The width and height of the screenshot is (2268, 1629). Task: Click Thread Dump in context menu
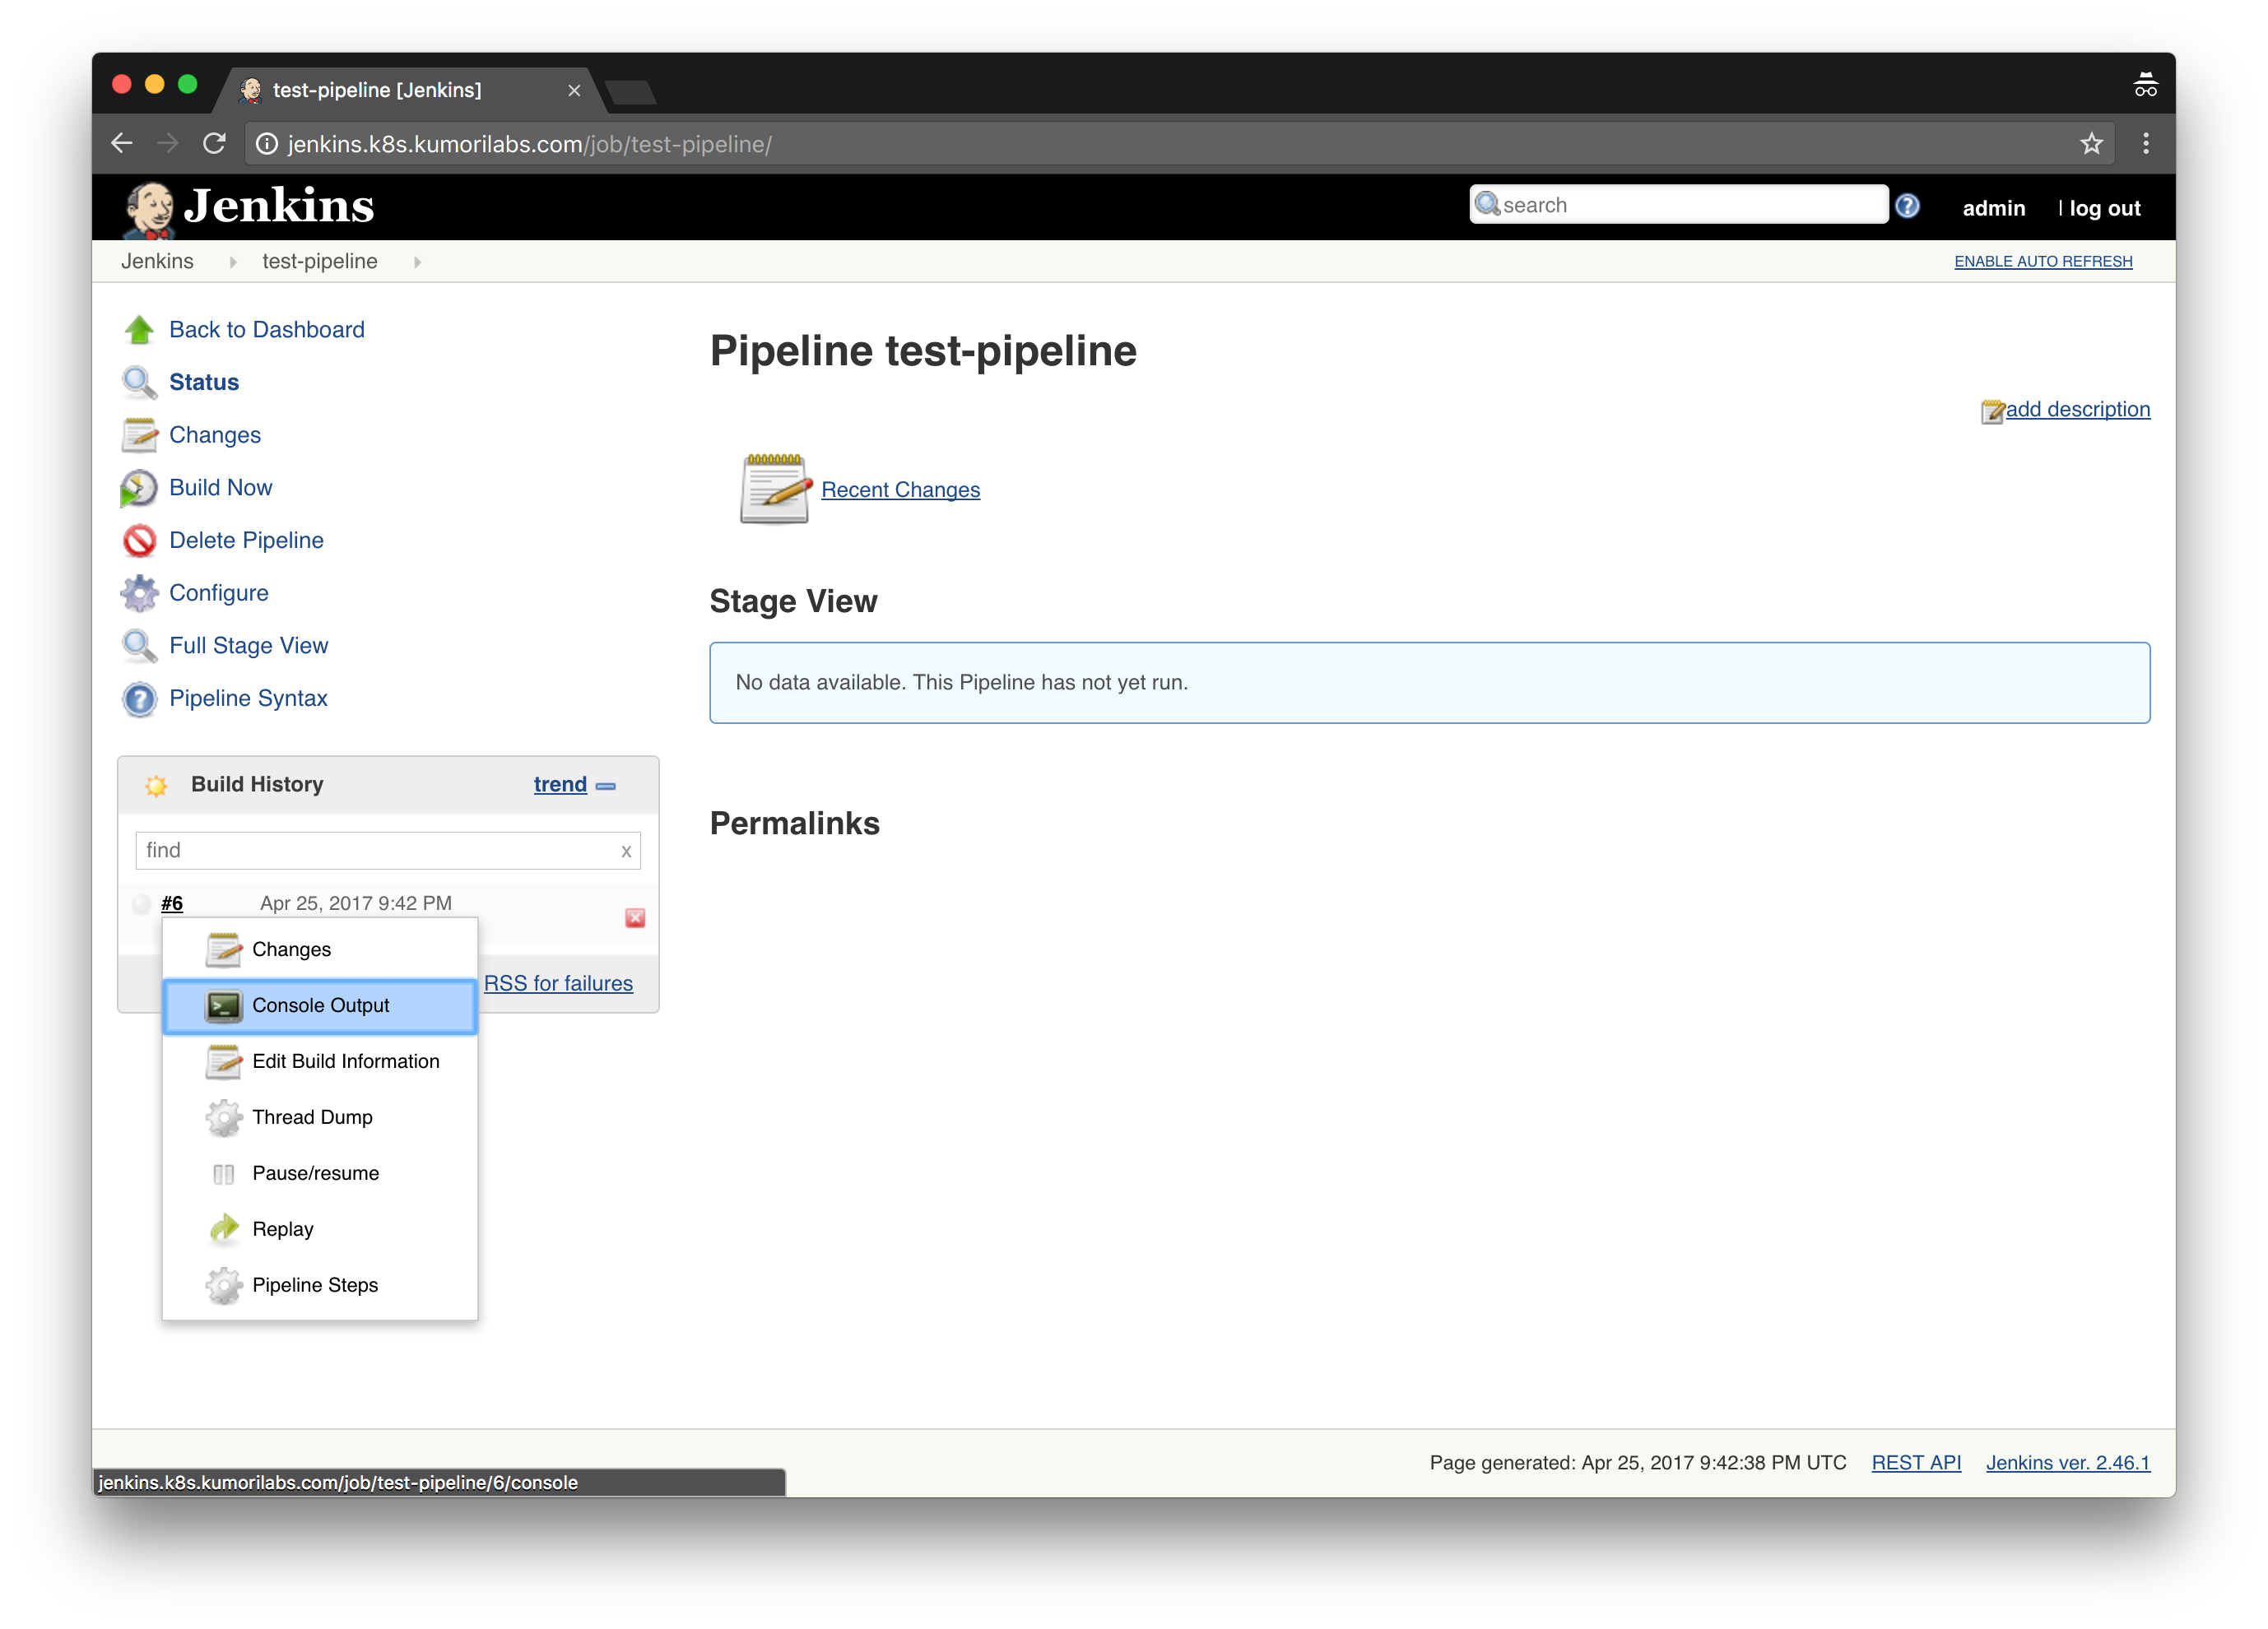tap(312, 1116)
